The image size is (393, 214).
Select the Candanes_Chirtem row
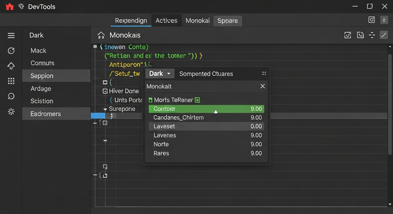[x=206, y=118]
